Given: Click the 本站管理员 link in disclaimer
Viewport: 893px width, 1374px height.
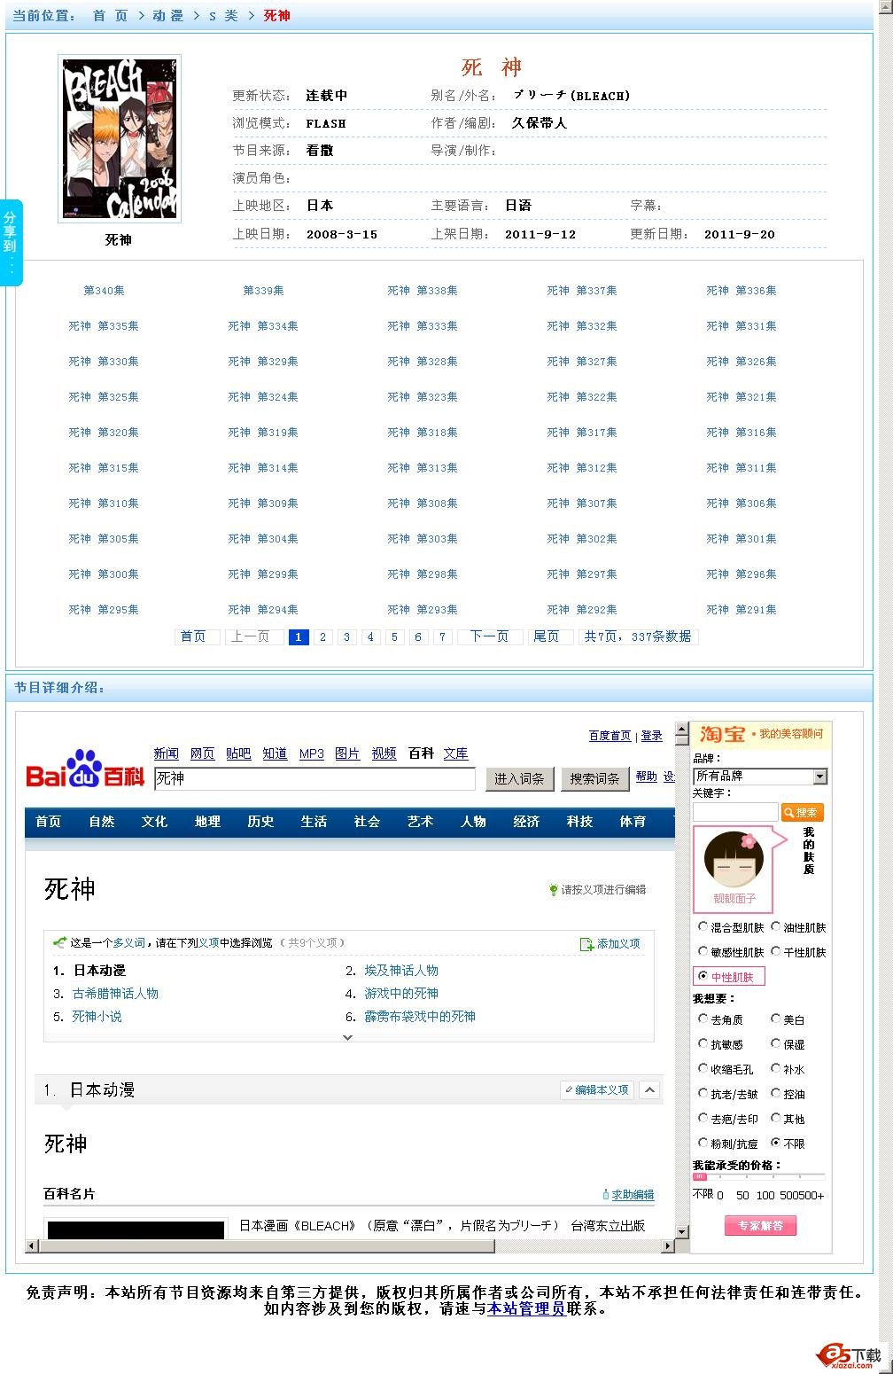Looking at the screenshot, I should [x=526, y=1308].
